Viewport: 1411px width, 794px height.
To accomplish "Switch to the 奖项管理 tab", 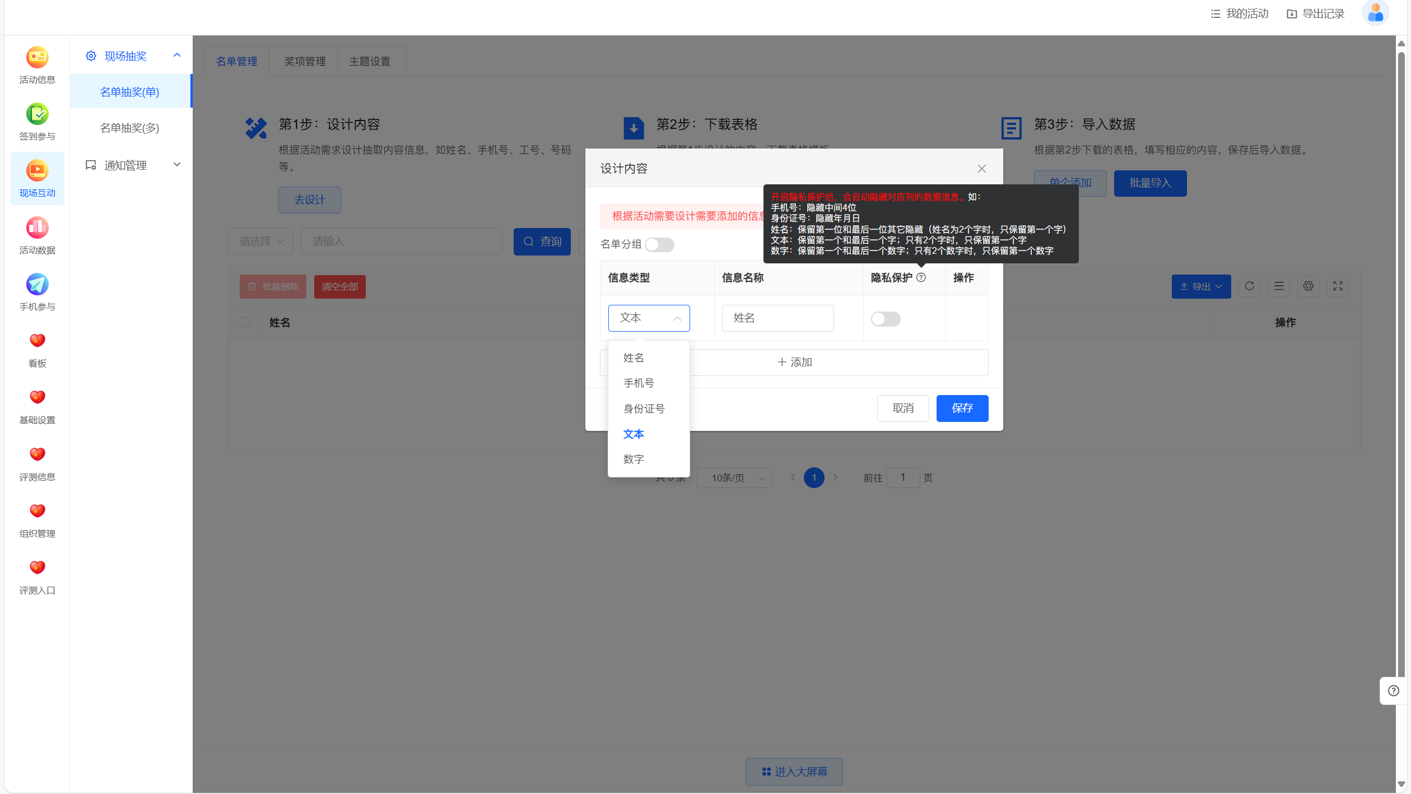I will (x=304, y=62).
